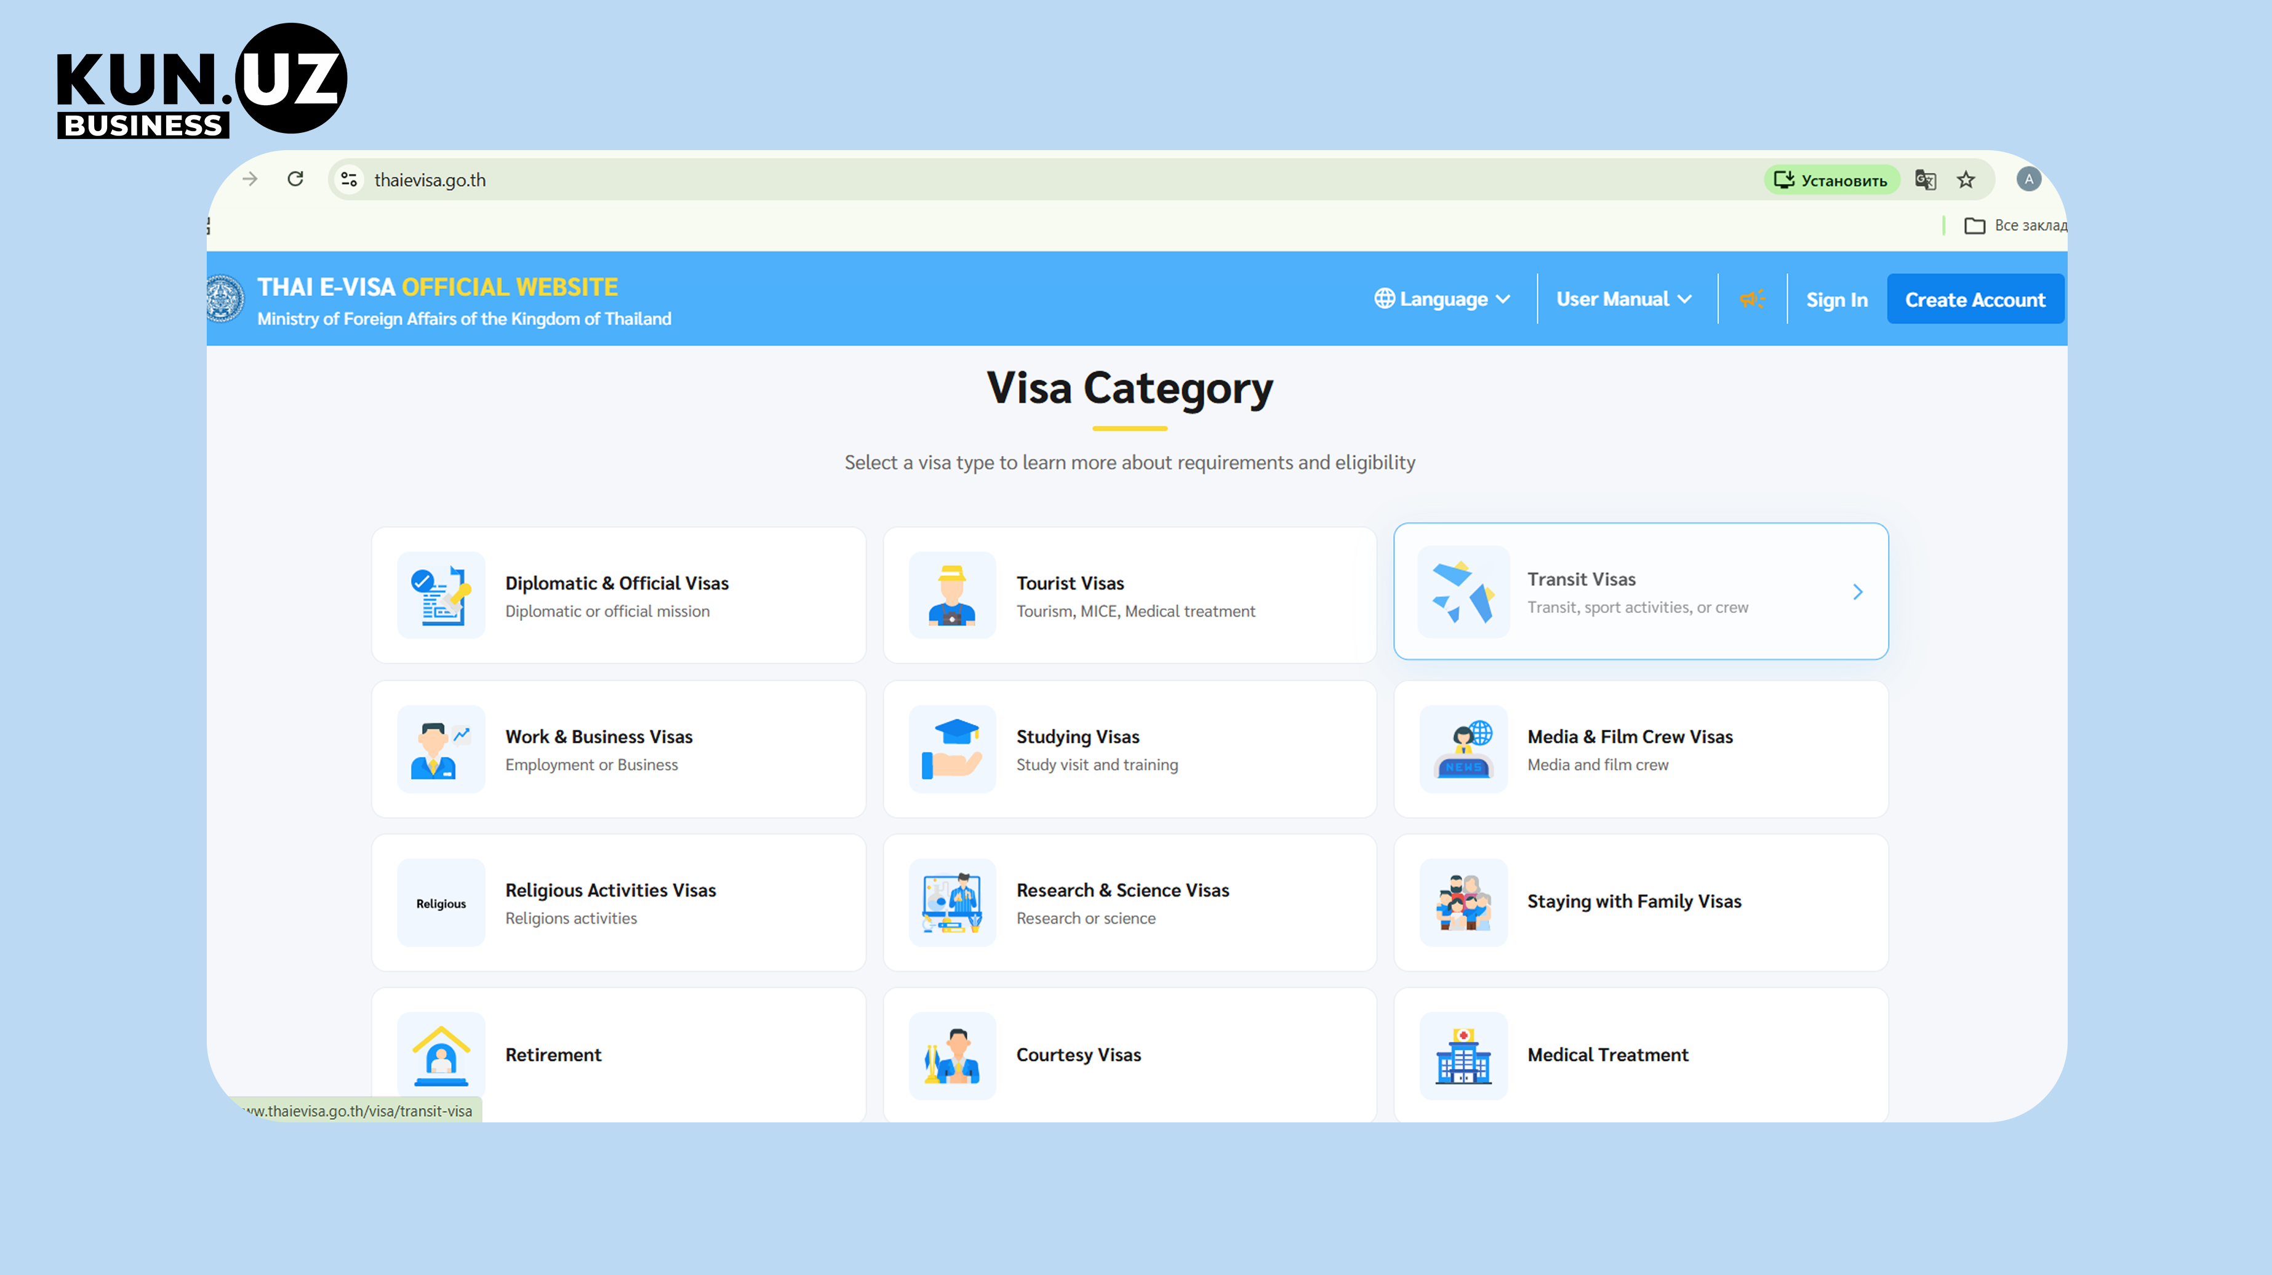Click the Diplomatic & Official Visas icon
The height and width of the screenshot is (1275, 2272).
click(x=441, y=595)
